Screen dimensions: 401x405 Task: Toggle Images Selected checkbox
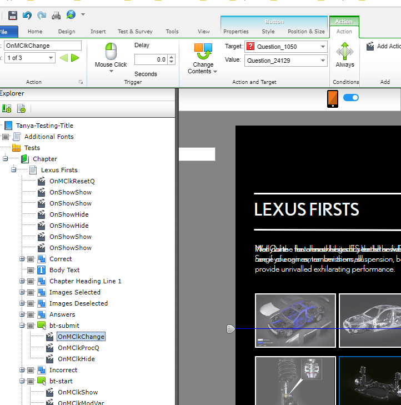tap(31, 292)
